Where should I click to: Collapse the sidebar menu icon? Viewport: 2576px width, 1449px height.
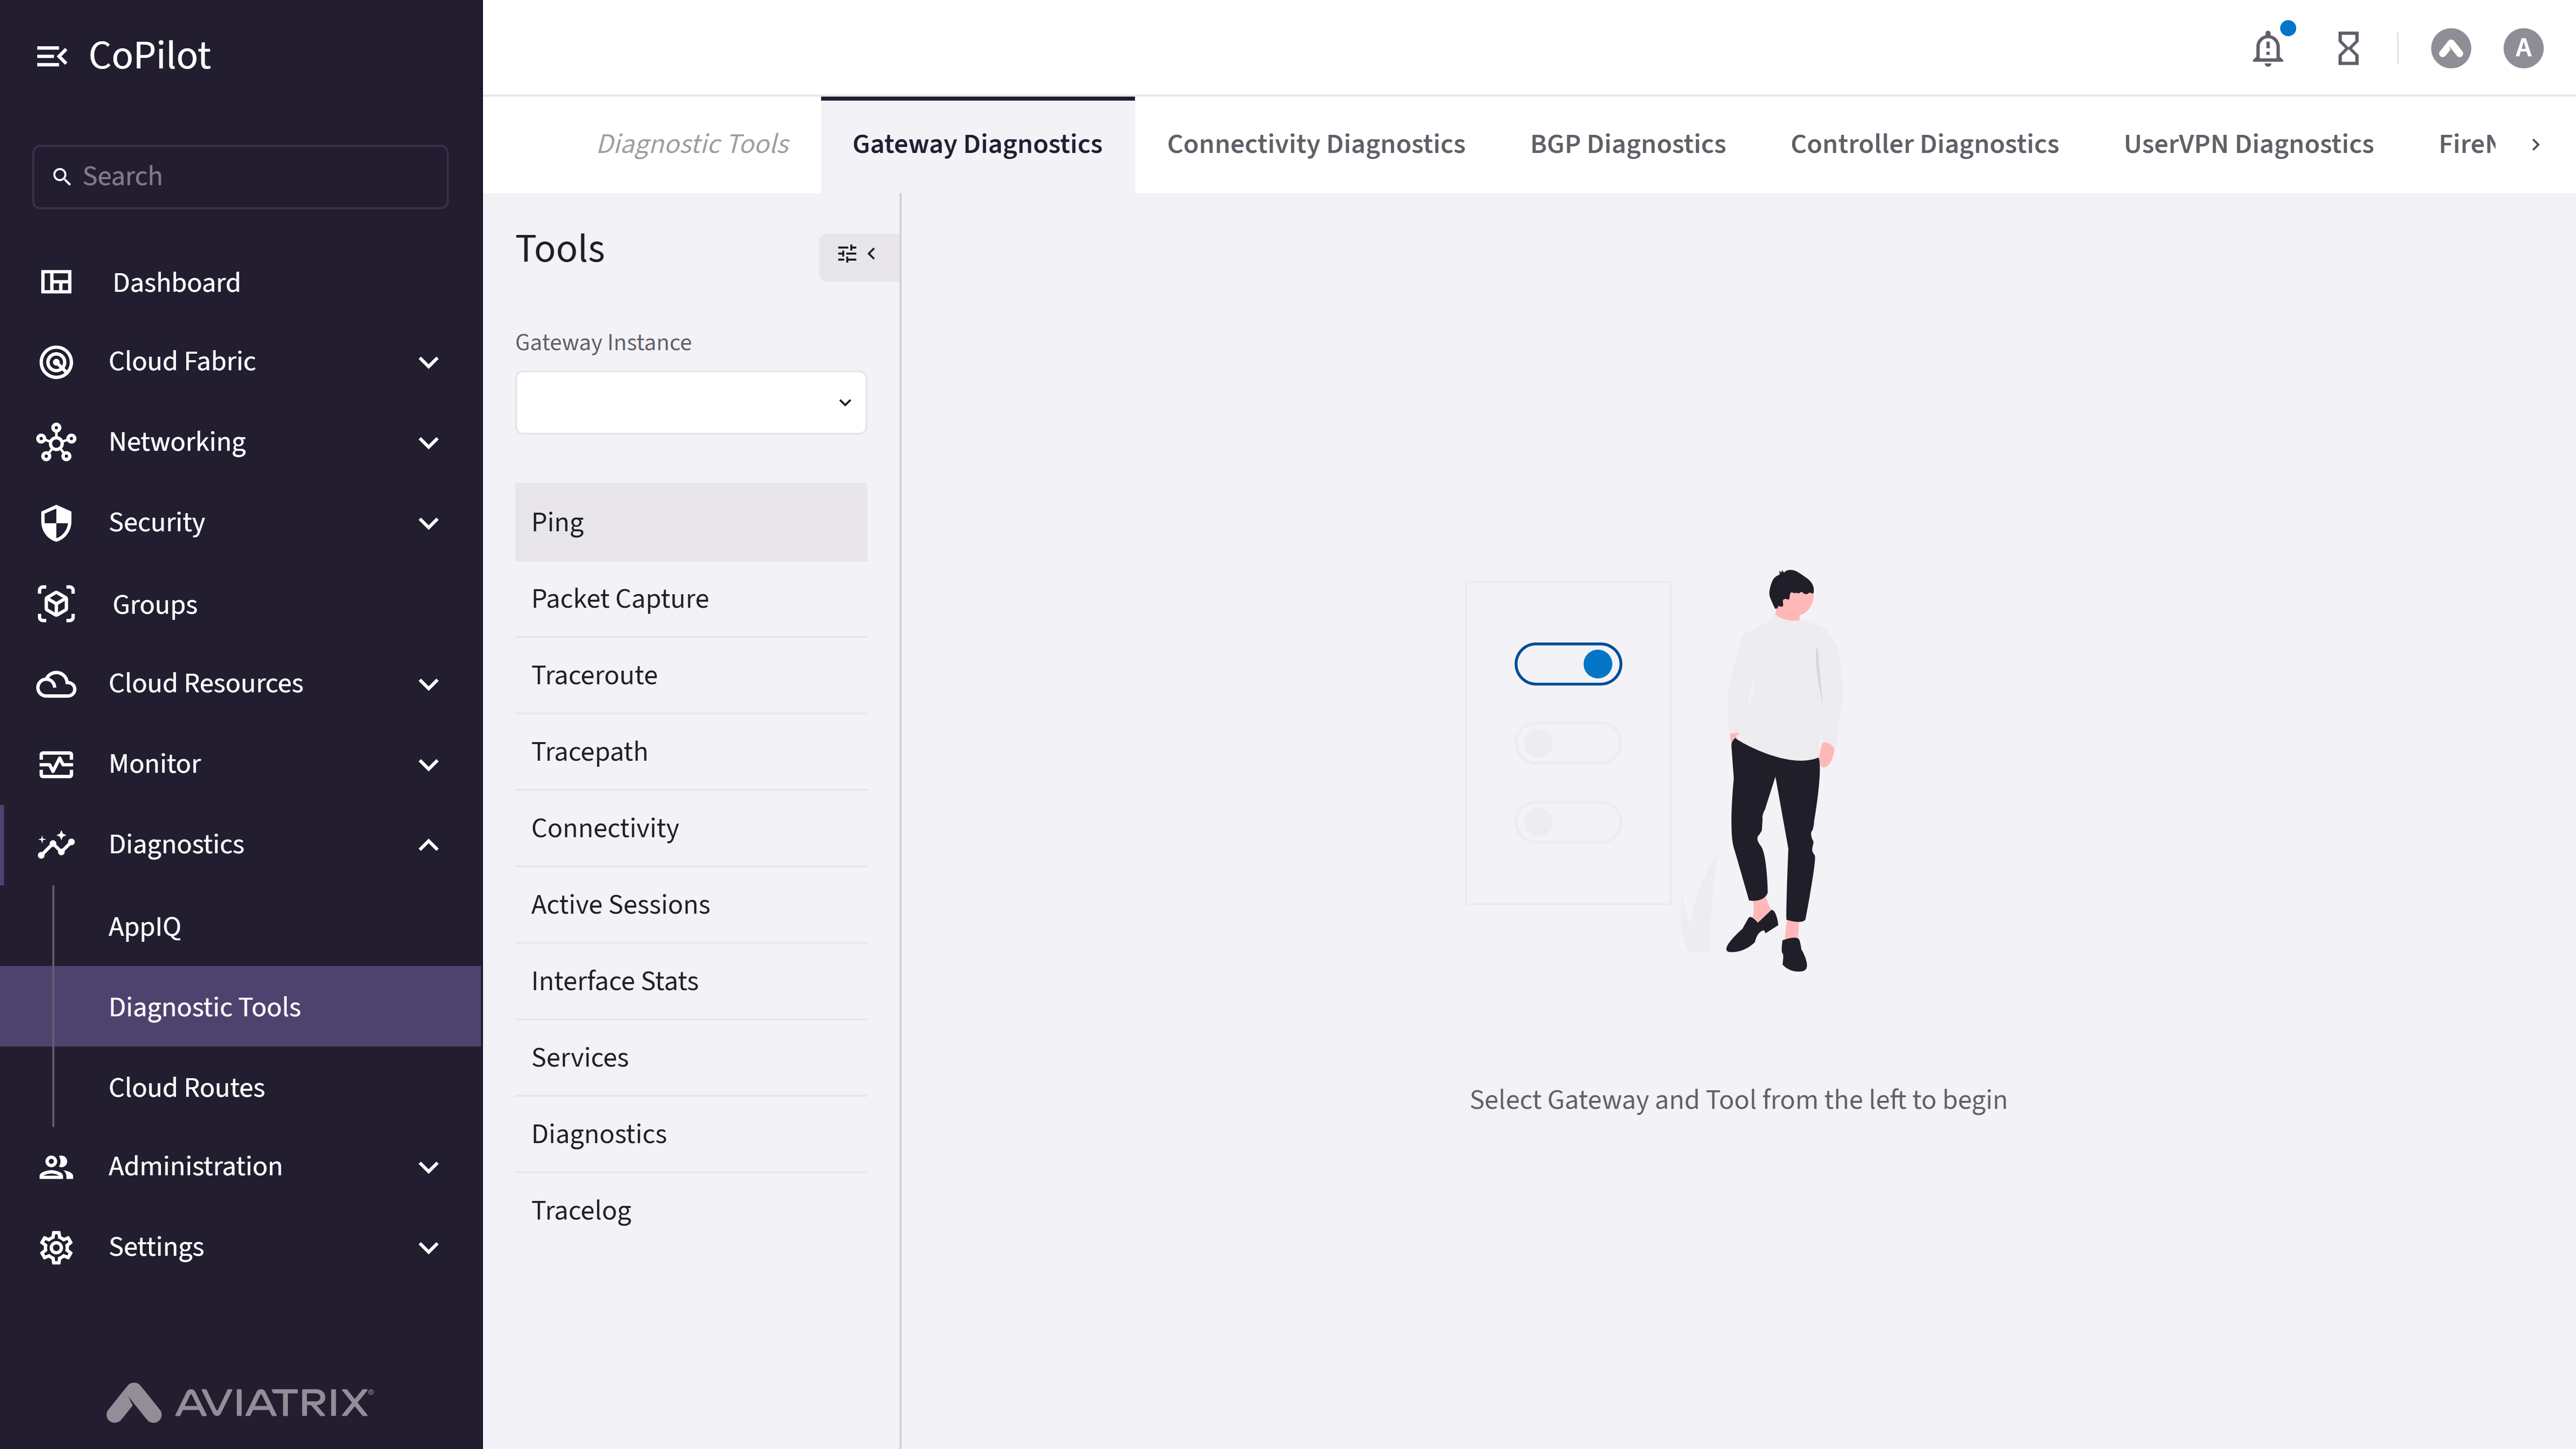[52, 56]
